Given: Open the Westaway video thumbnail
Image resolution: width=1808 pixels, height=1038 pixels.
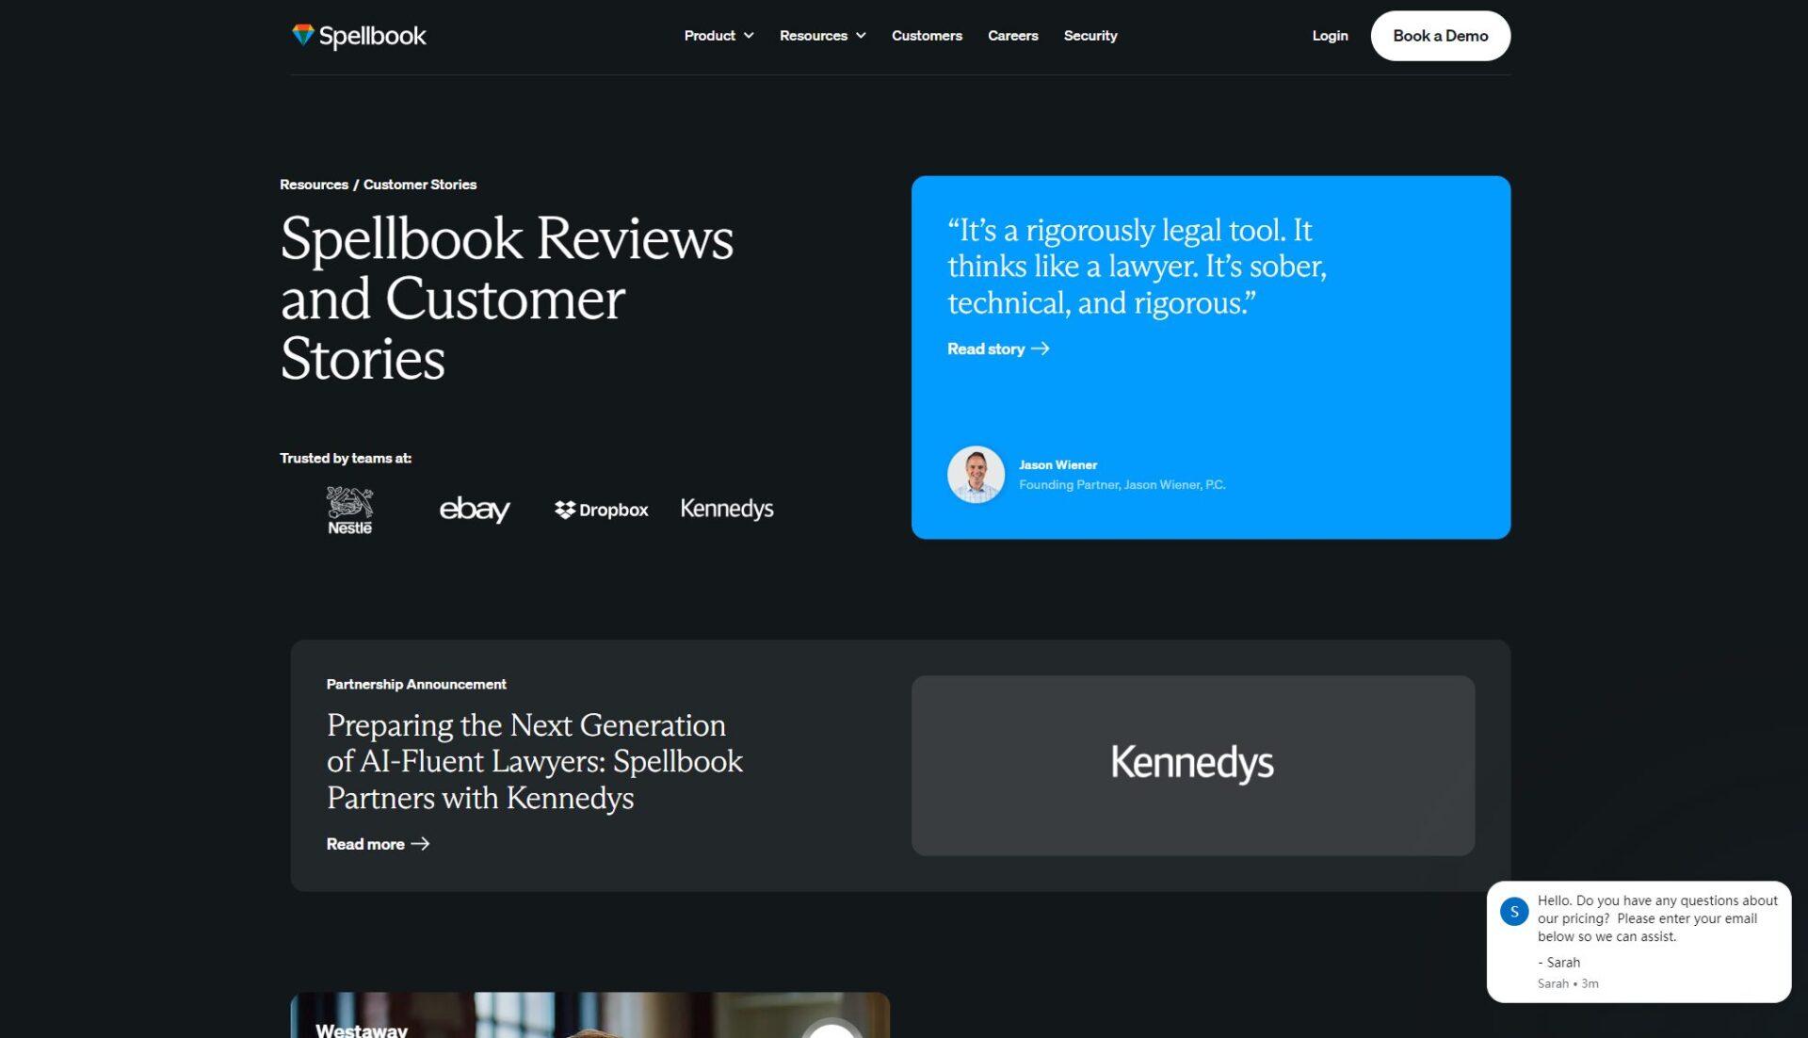Looking at the screenshot, I should 589,1017.
